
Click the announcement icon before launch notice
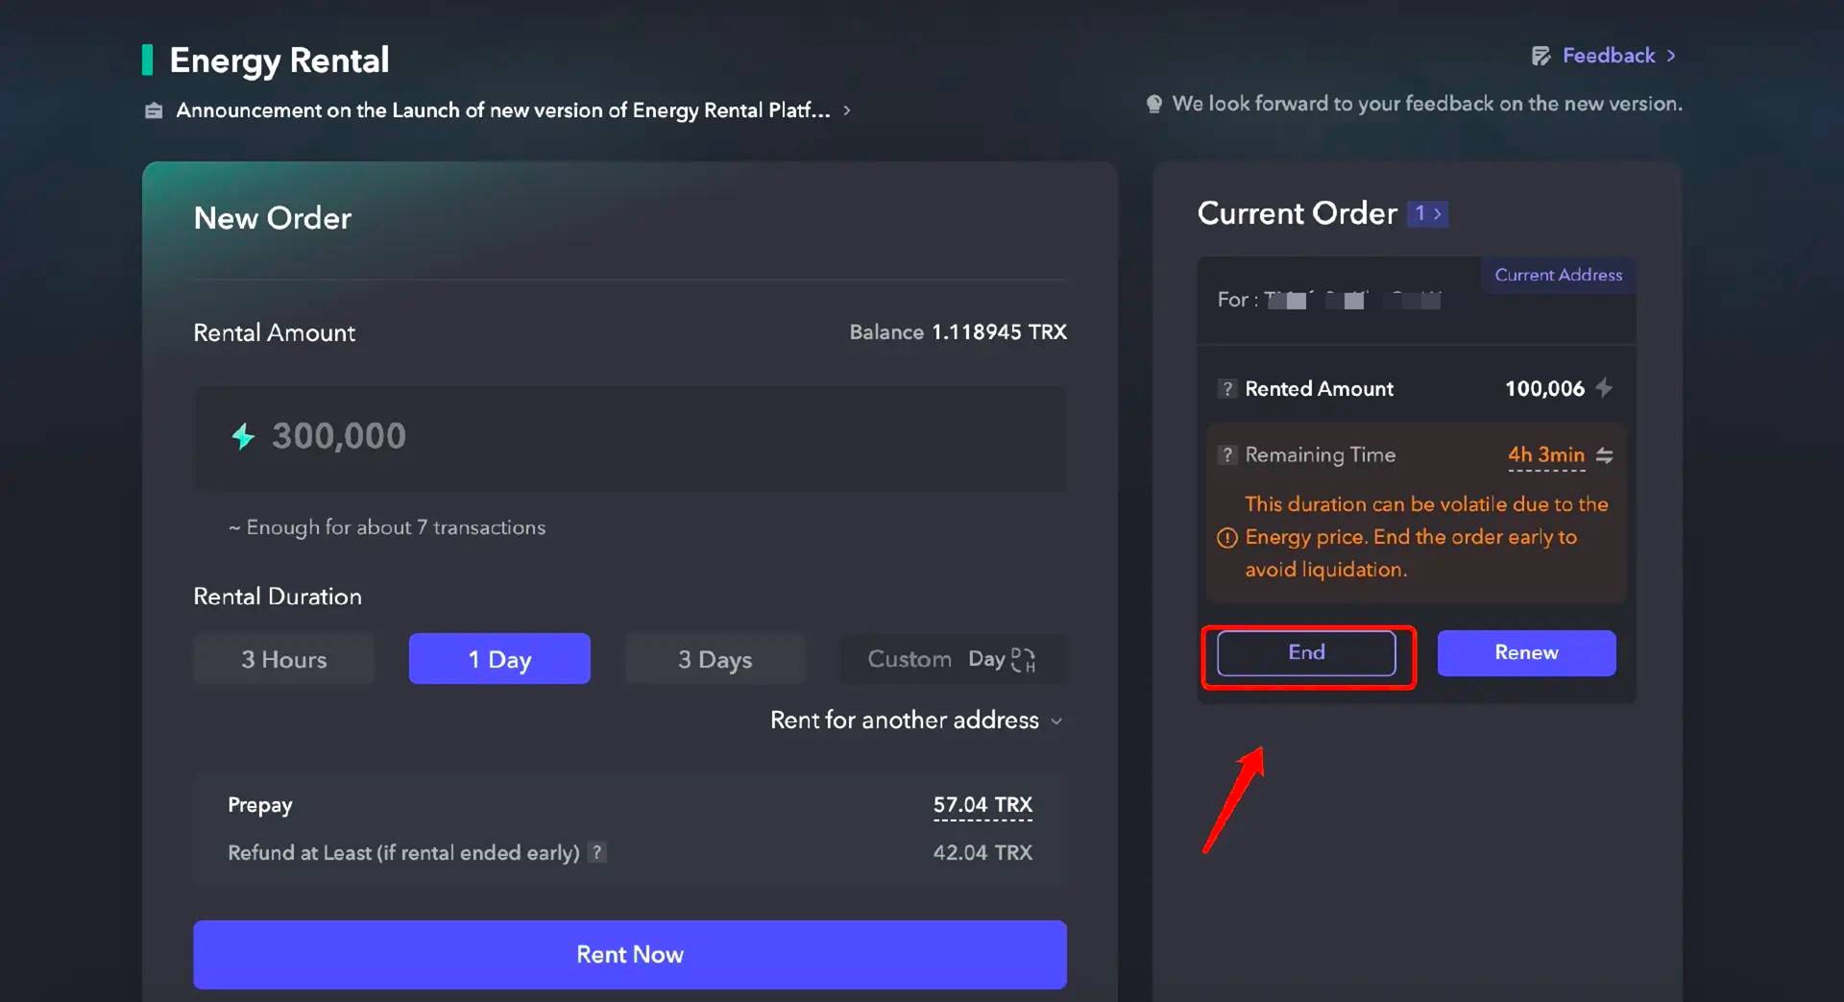pos(154,110)
